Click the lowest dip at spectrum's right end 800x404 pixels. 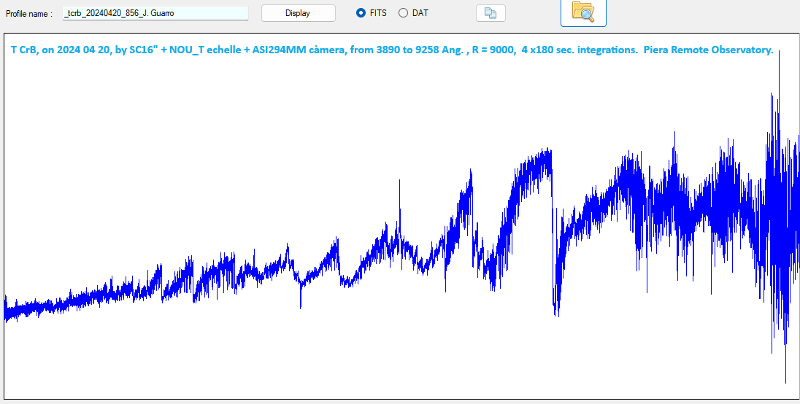click(785, 378)
